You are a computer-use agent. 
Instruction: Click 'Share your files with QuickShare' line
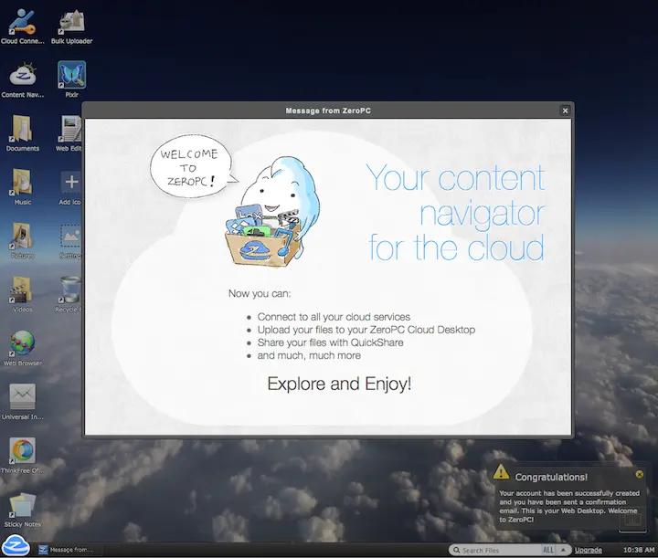tap(330, 342)
